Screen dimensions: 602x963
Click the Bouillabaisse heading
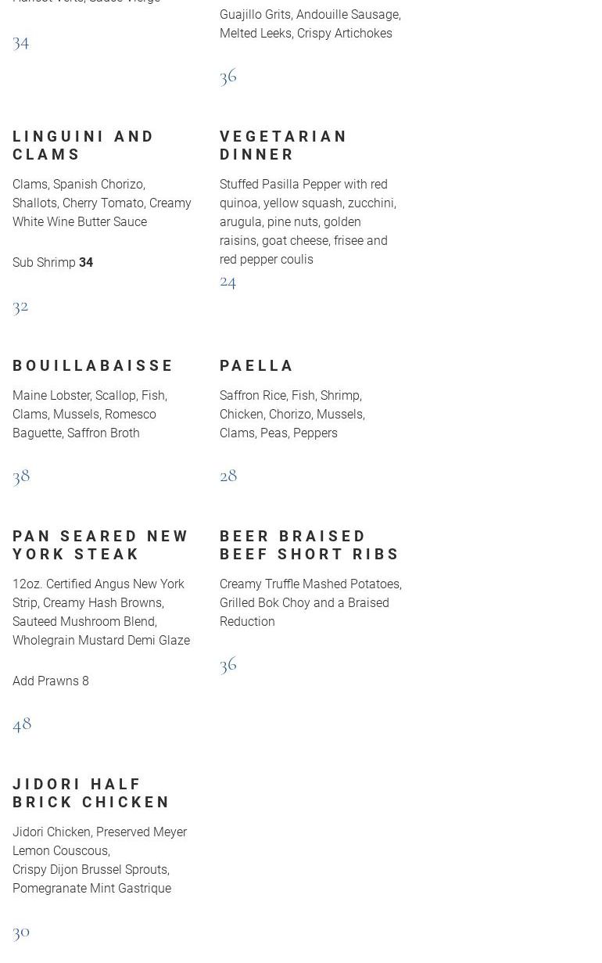[x=93, y=365]
